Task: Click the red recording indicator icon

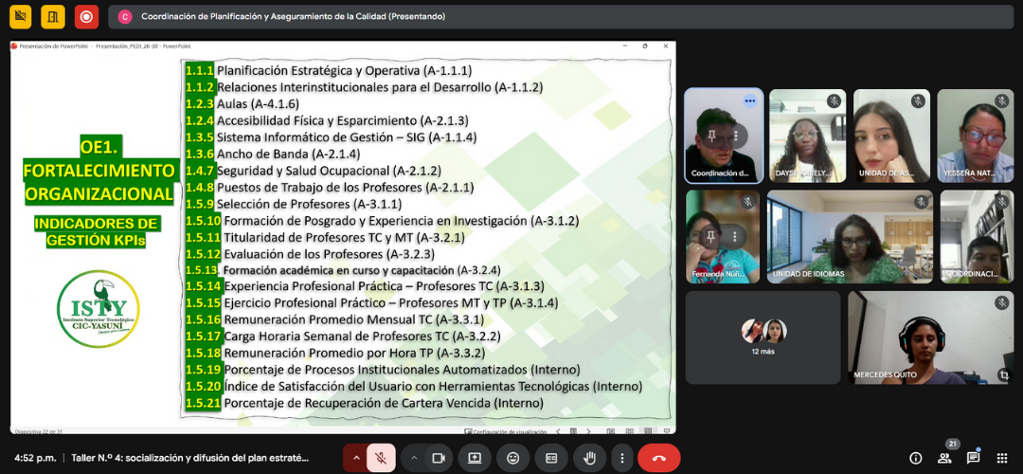Action: point(86,16)
